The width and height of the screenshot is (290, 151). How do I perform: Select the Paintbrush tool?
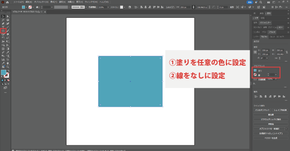[x=8, y=31]
